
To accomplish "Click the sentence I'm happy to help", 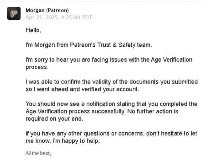I will click(76, 141).
